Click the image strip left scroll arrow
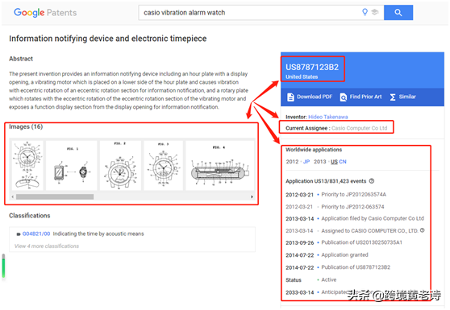 tap(12, 196)
